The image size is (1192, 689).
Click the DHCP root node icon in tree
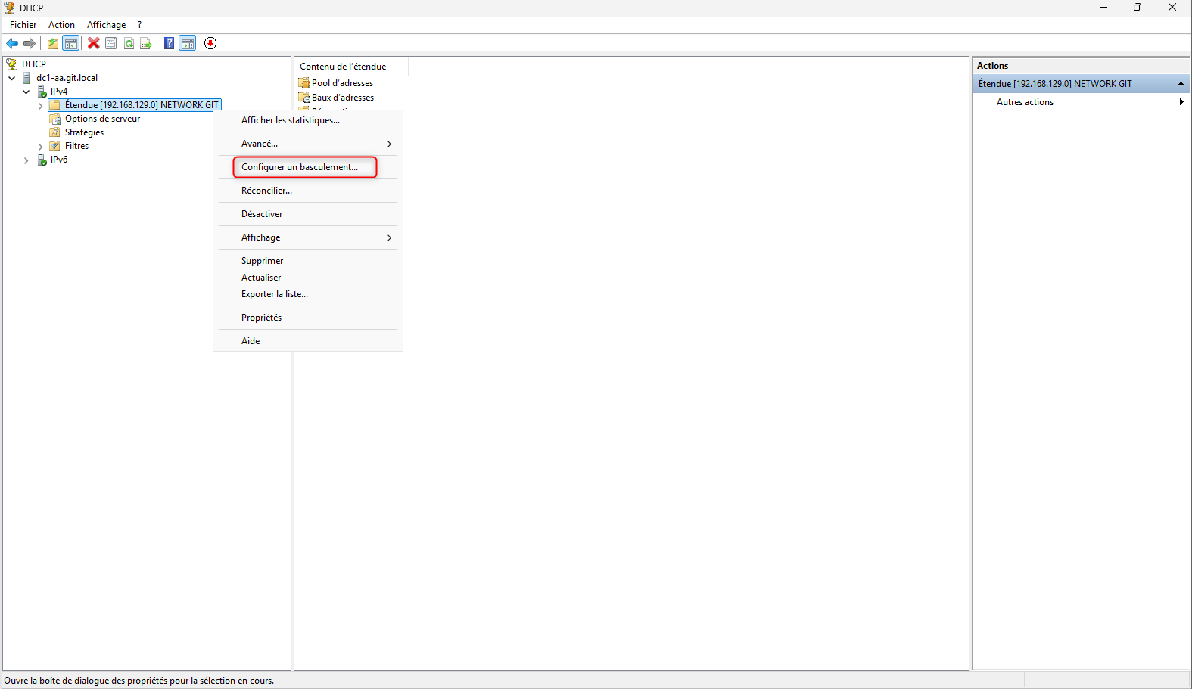click(x=11, y=64)
